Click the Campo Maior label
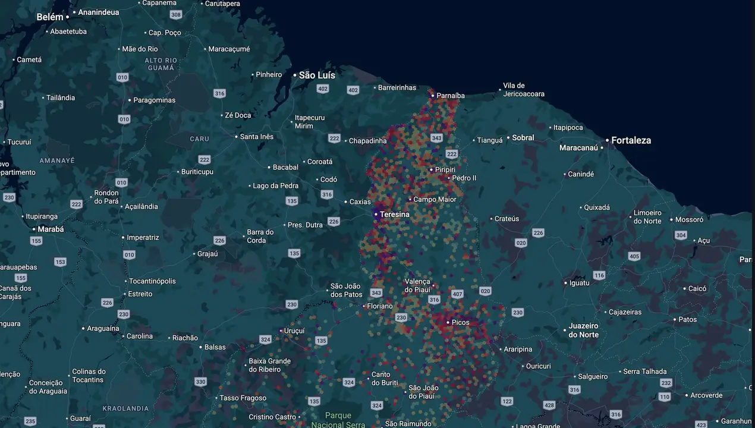 coord(435,200)
